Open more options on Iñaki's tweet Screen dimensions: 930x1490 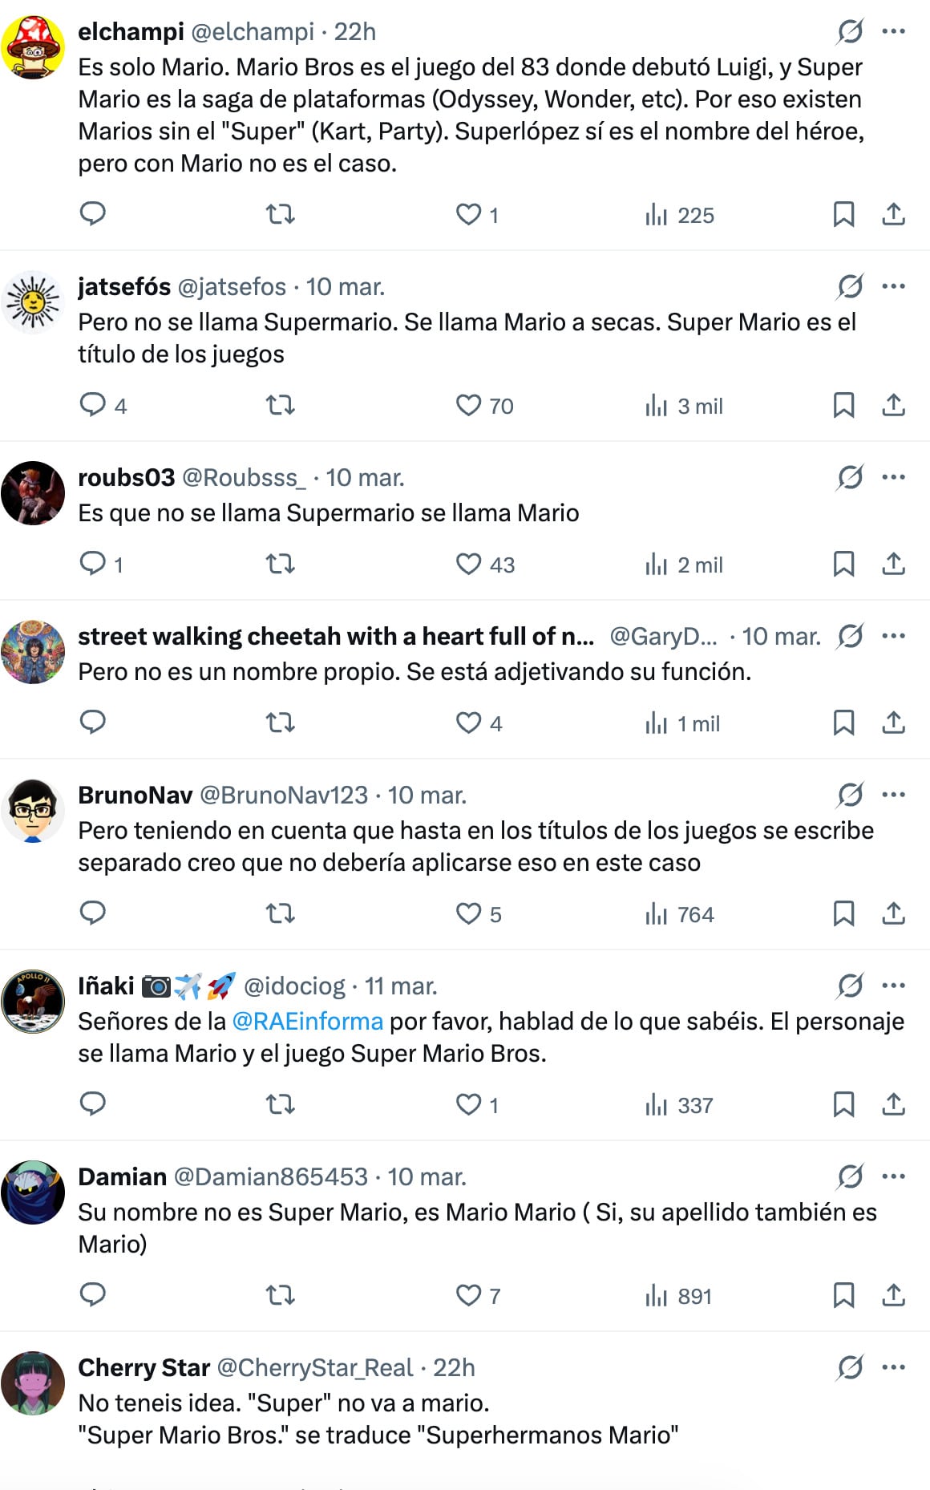coord(891,984)
